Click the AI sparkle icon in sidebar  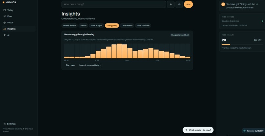coord(5,35)
